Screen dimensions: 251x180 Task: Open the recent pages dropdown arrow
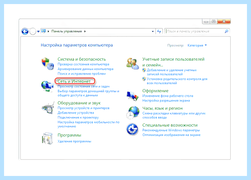tap(38, 32)
